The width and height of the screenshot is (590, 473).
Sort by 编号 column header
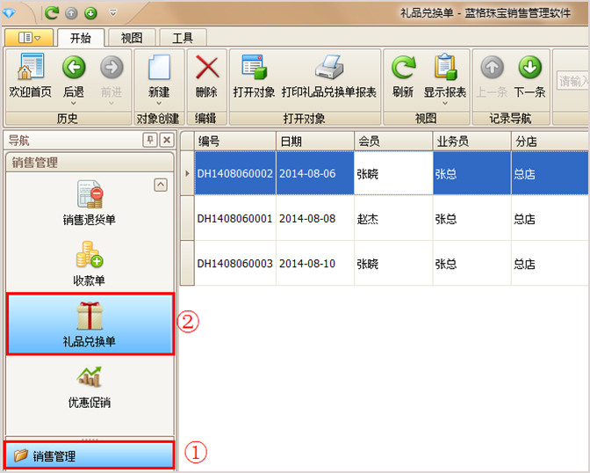click(x=235, y=142)
